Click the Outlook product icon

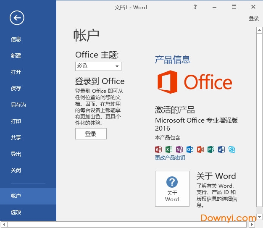point(190,149)
